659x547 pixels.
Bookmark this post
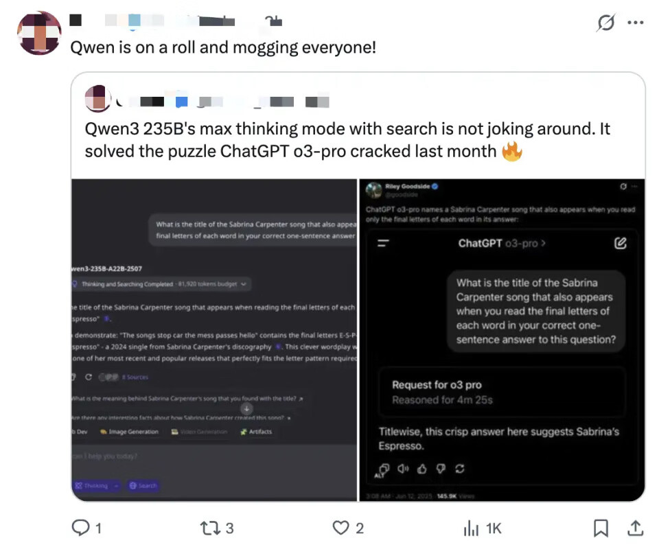601,528
